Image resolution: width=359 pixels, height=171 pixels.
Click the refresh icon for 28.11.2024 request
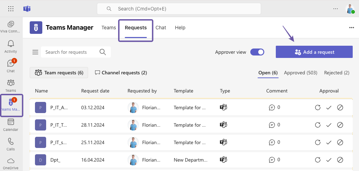(317, 125)
